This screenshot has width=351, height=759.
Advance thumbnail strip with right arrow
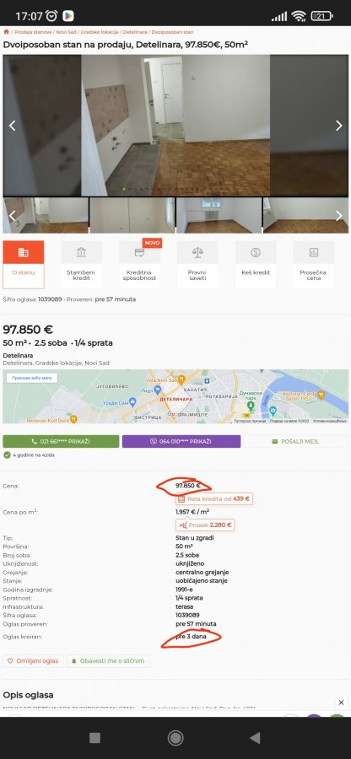pos(339,215)
